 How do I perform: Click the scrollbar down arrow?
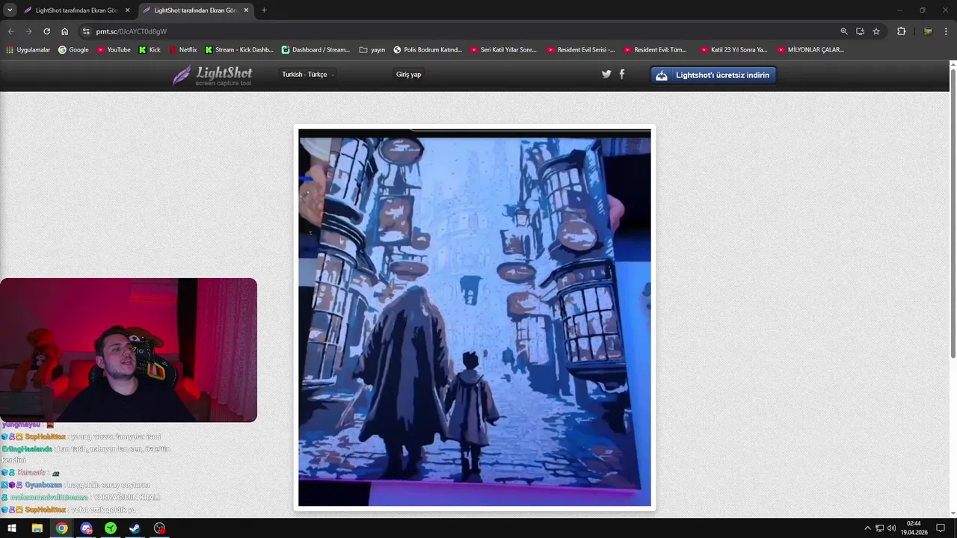pos(953,513)
